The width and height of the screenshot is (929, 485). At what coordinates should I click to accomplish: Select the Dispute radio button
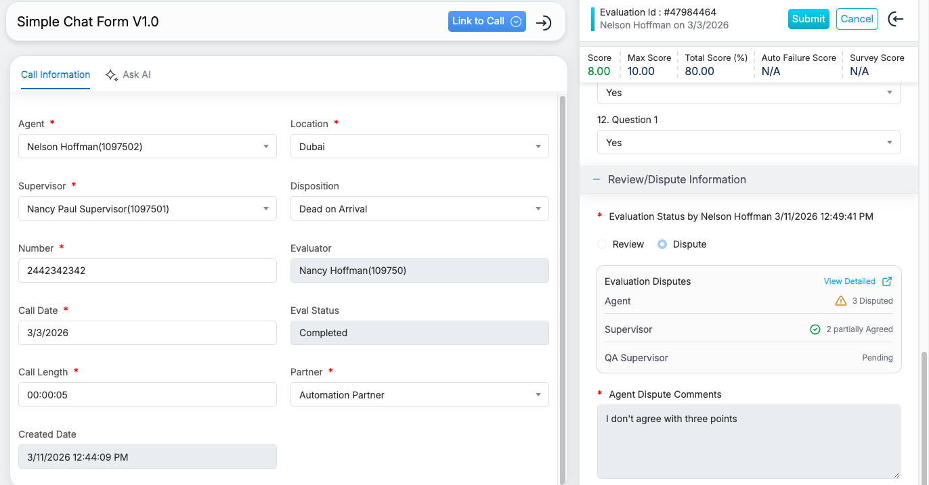tap(662, 244)
